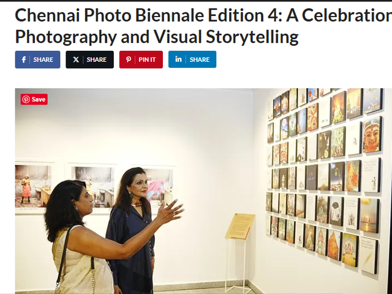
Task: Pin article with PIN IT button
Action: click(141, 59)
